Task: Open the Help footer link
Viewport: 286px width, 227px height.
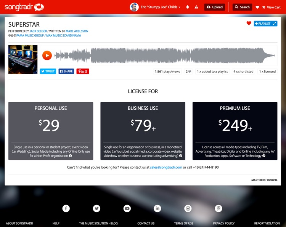Action: (x=56, y=223)
